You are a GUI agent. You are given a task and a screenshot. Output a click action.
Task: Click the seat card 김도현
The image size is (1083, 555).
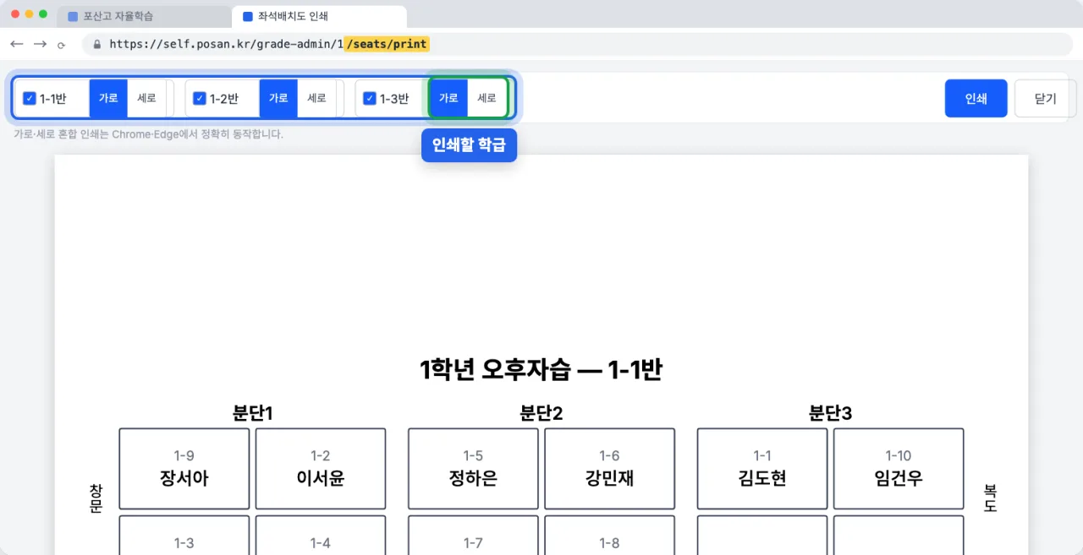[762, 469]
